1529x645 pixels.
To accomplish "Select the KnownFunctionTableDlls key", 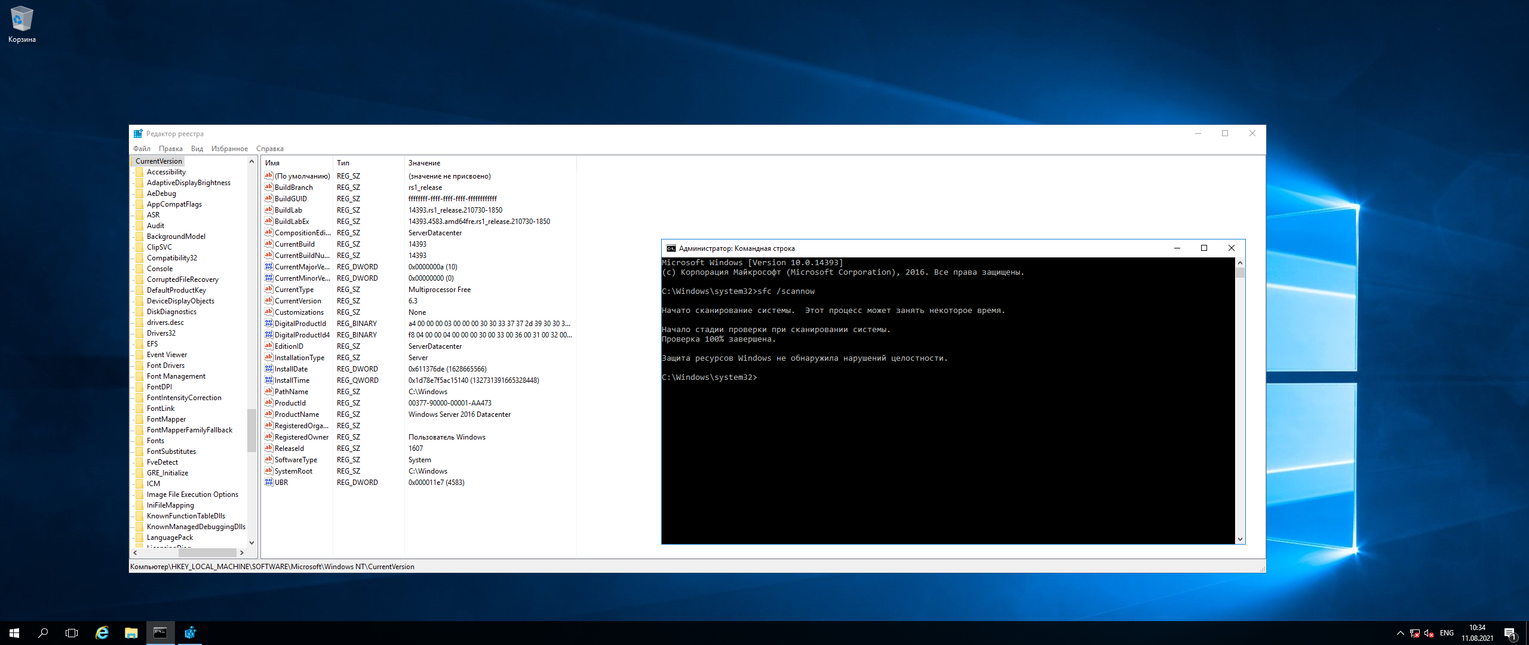I will coord(186,516).
